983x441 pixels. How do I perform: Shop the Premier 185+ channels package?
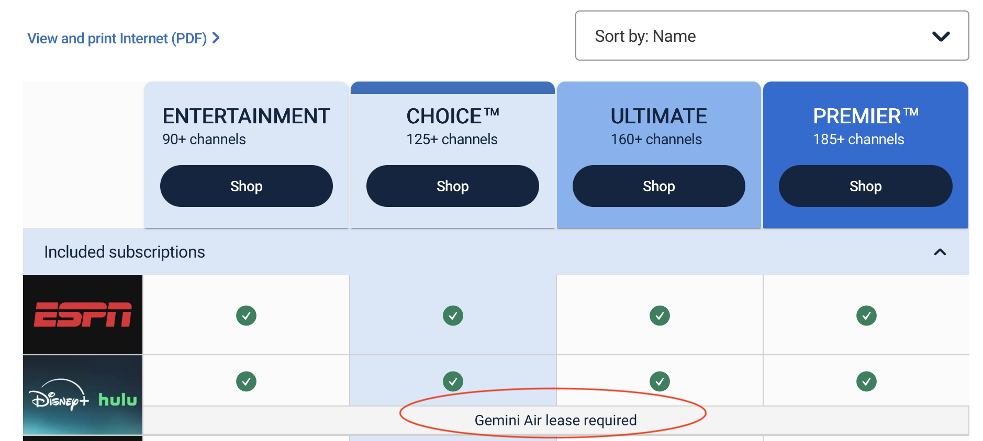[x=865, y=186]
